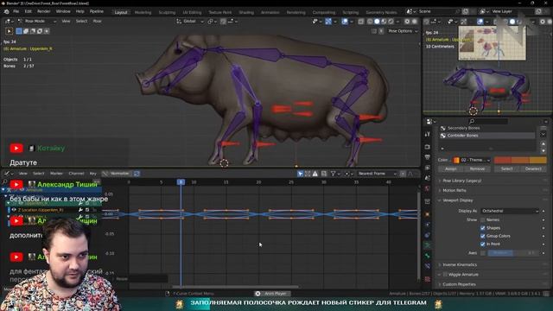Image resolution: width=553 pixels, height=311 pixels.
Task: Select wireframe viewport shading in main viewport
Action: tap(370, 22)
